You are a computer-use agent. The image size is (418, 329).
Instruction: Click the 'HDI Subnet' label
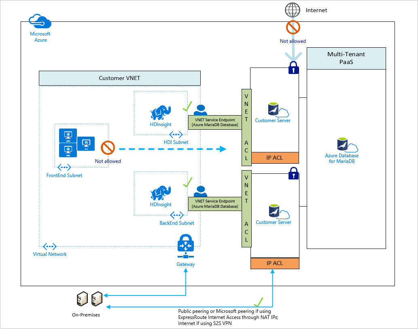pyautogui.click(x=176, y=142)
